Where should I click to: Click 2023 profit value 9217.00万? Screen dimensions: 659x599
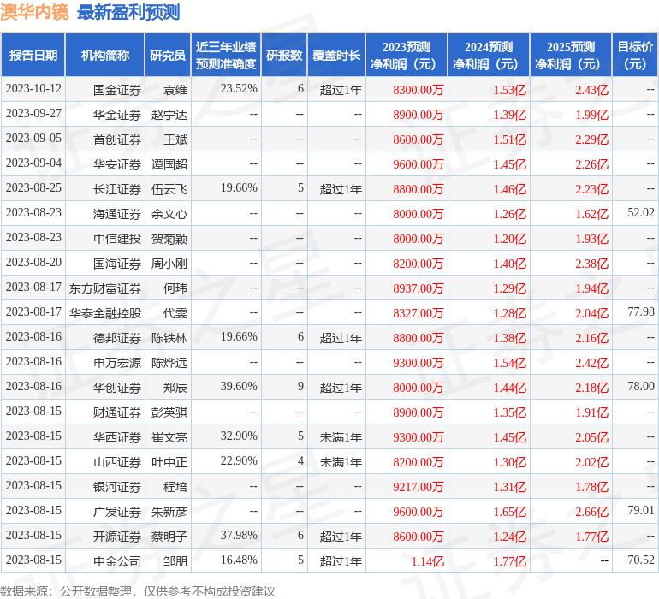click(419, 487)
